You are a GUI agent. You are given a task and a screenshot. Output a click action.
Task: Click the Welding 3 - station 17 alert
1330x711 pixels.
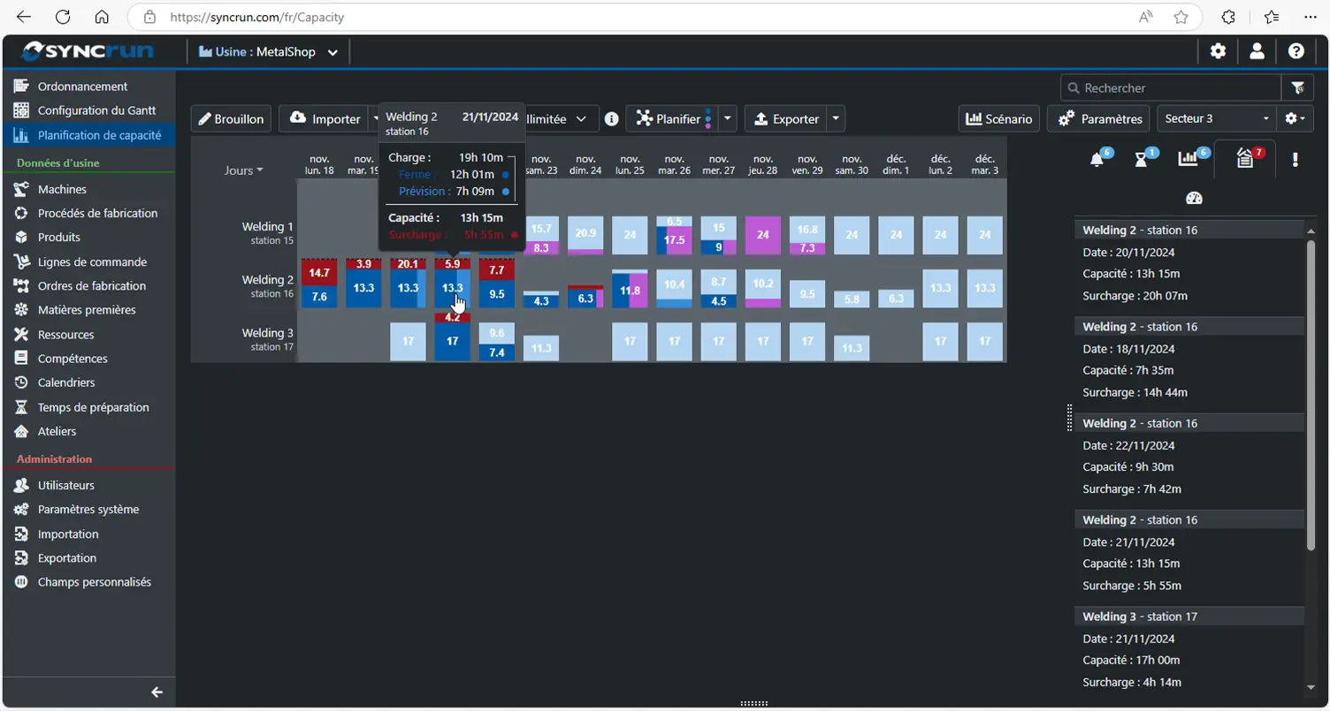click(1189, 649)
